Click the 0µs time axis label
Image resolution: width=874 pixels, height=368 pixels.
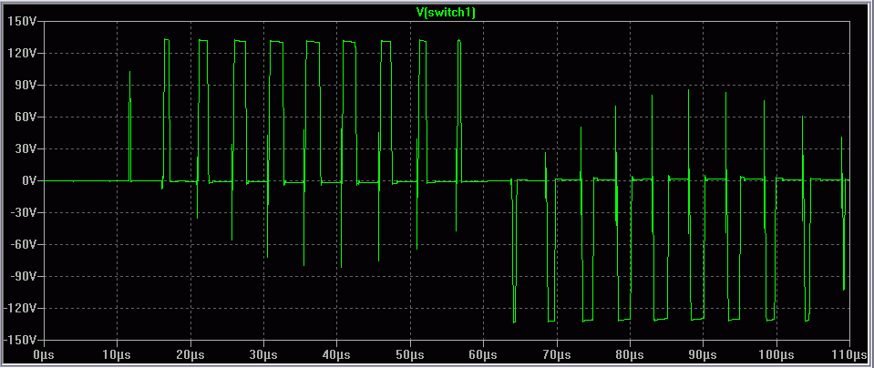pos(44,354)
